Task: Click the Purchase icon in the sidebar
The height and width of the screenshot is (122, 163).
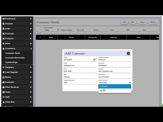Action: click(4, 34)
